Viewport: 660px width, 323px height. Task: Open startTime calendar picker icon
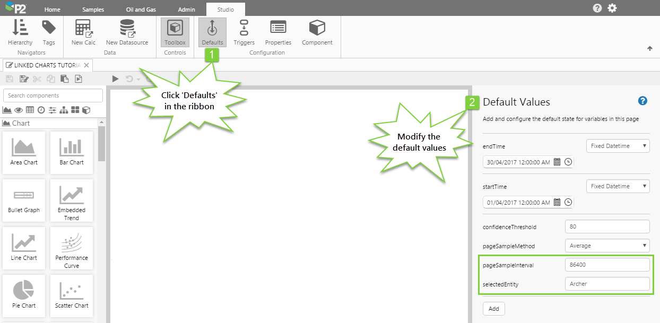pos(557,203)
